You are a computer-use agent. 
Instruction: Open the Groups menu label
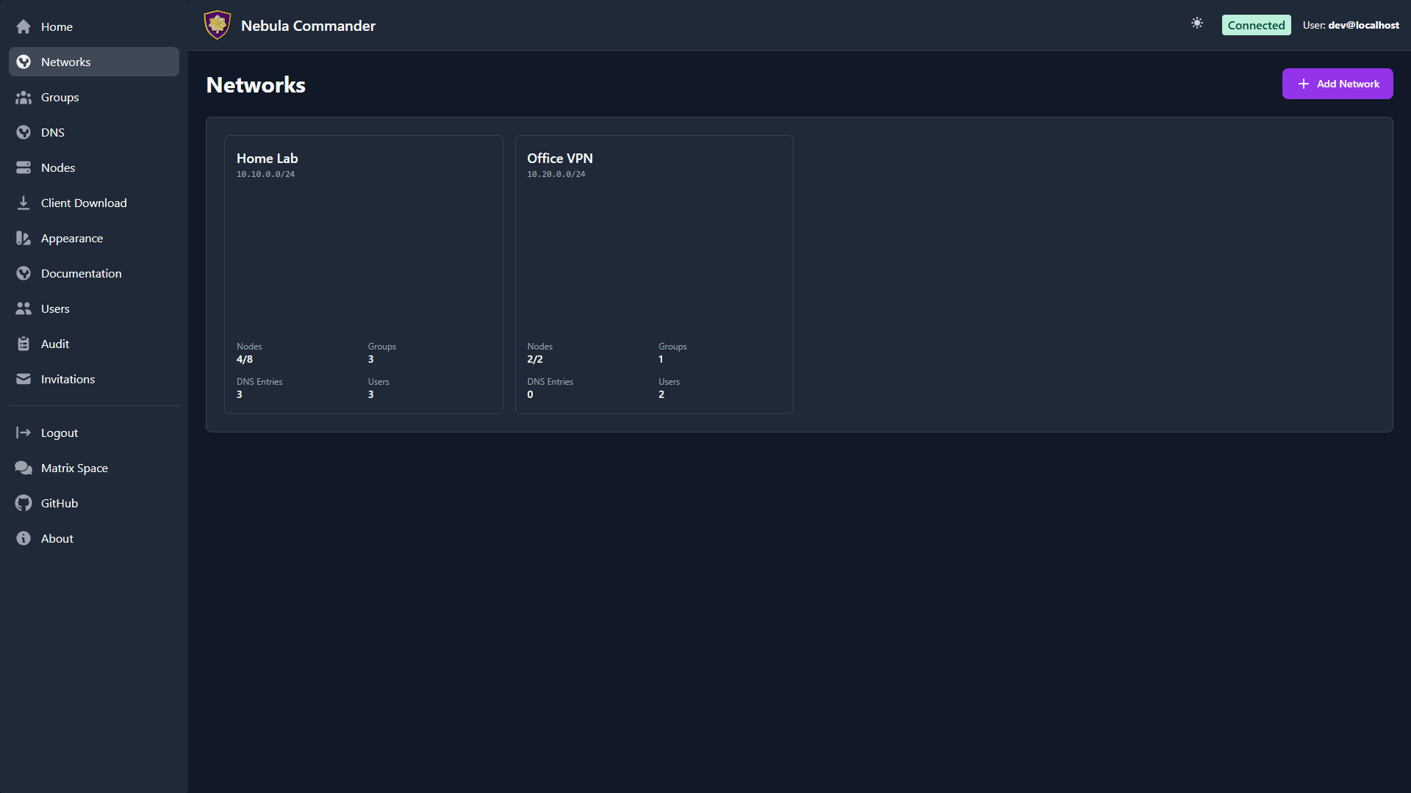click(60, 97)
